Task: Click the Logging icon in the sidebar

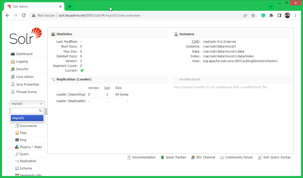Action: pos(13,61)
